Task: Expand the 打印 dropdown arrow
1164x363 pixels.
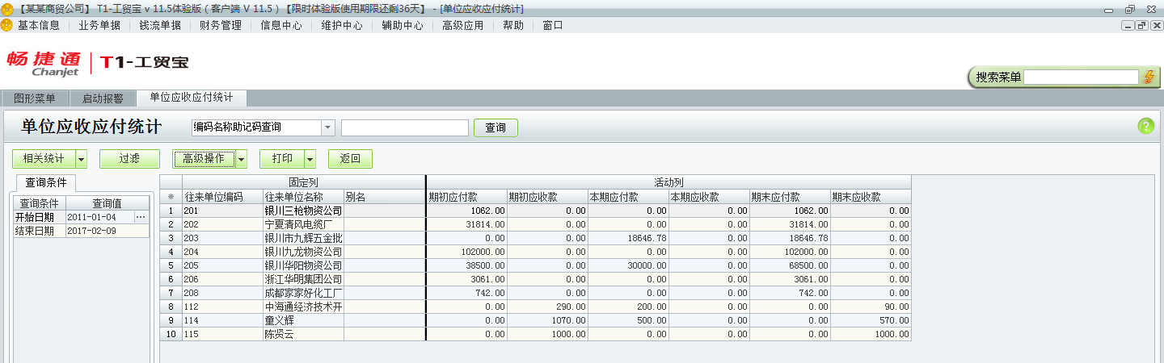Action: pyautogui.click(x=310, y=159)
